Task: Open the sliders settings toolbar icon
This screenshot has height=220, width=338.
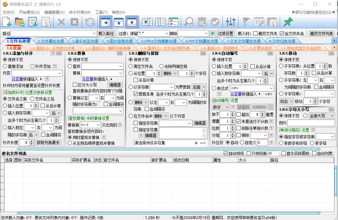Action: click(230, 22)
